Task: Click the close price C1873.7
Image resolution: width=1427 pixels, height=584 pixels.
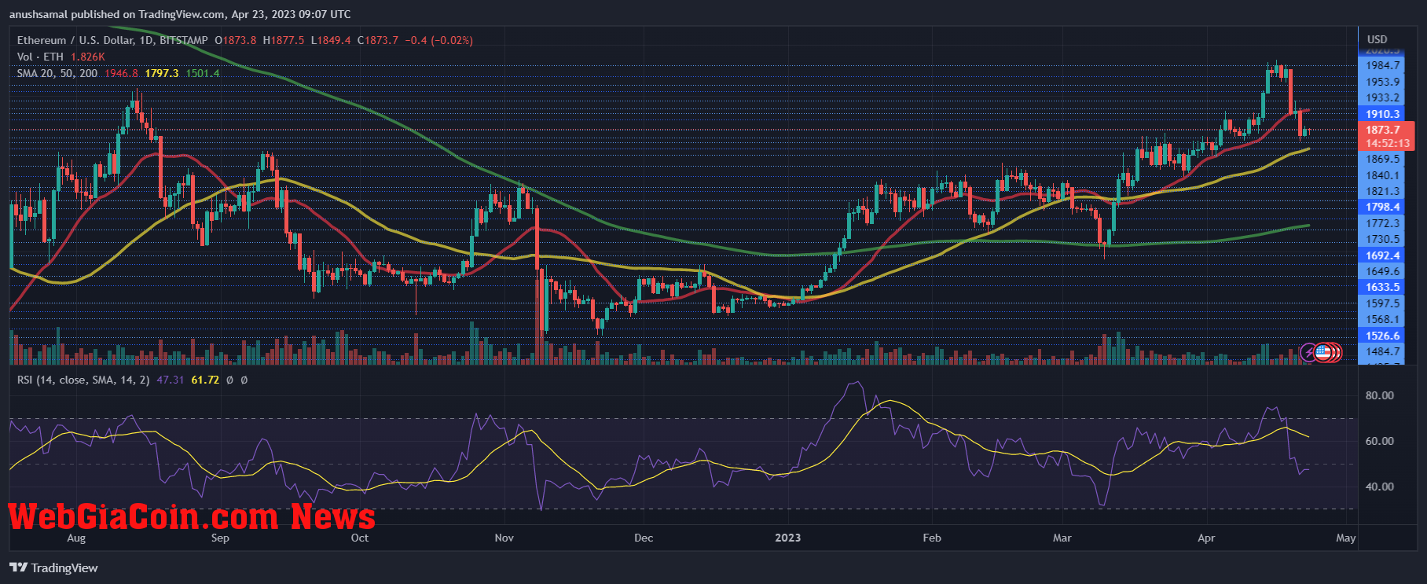Action: coord(378,40)
